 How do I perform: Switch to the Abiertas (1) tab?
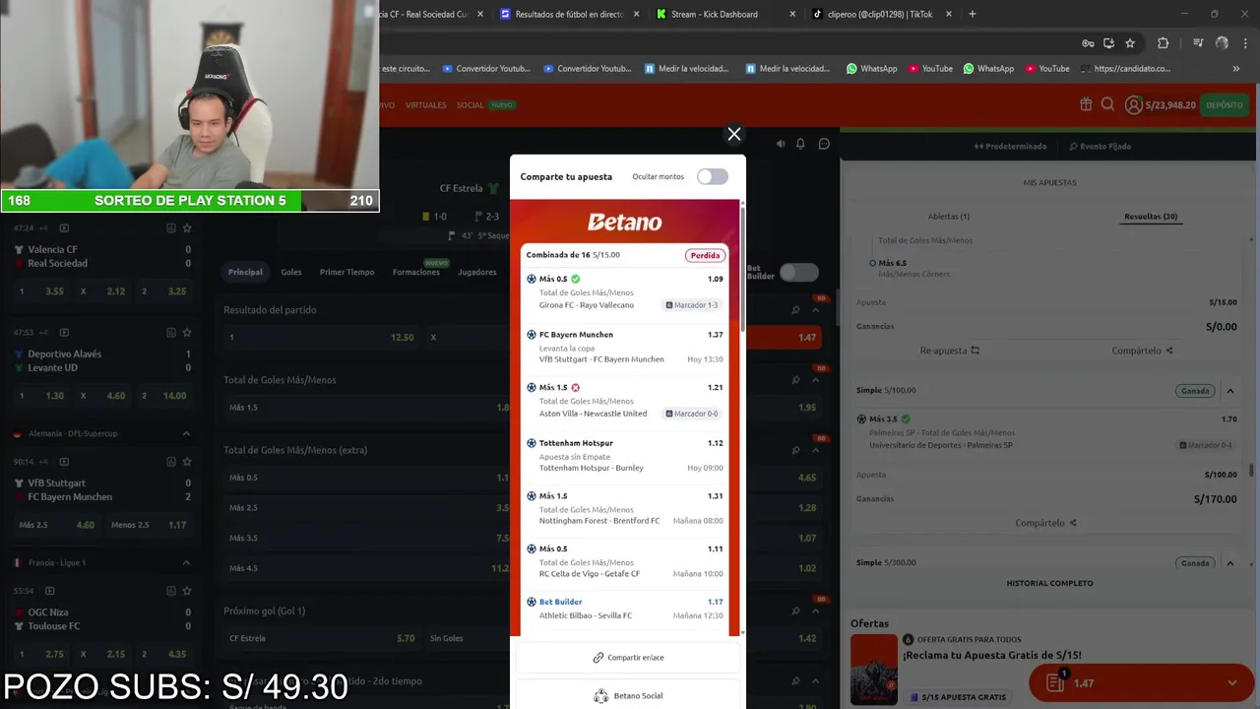coord(949,217)
